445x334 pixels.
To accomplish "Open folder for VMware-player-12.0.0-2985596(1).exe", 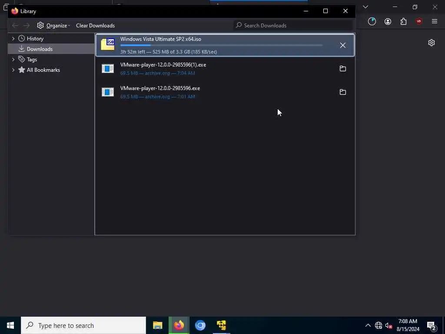I will (x=342, y=68).
